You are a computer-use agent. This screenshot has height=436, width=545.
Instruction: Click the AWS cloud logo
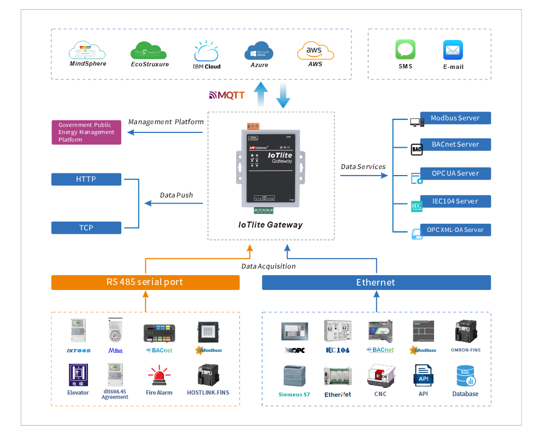click(315, 51)
